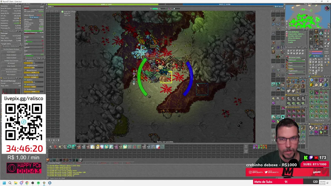Select Bashmu in the Bestiary Tracker
Image resolution: width=331 pixels, height=186 pixels.
click(x=34, y=61)
